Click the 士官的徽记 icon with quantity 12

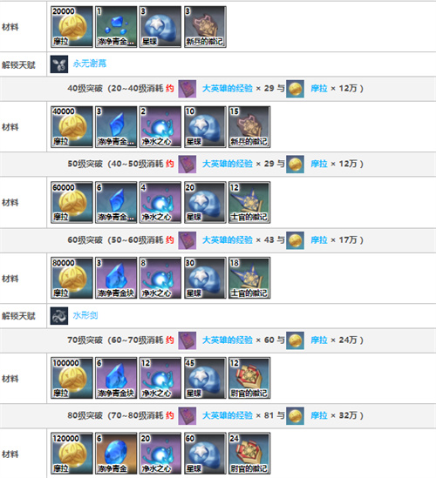pos(249,202)
